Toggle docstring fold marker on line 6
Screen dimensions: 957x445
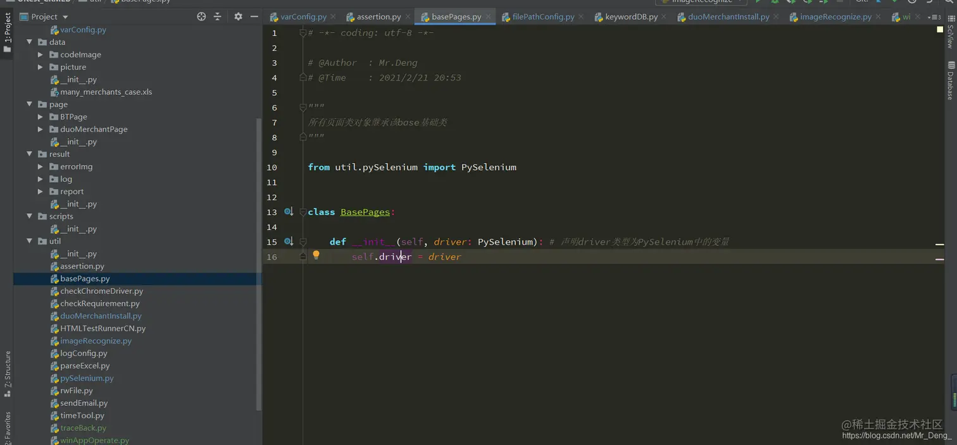point(303,107)
